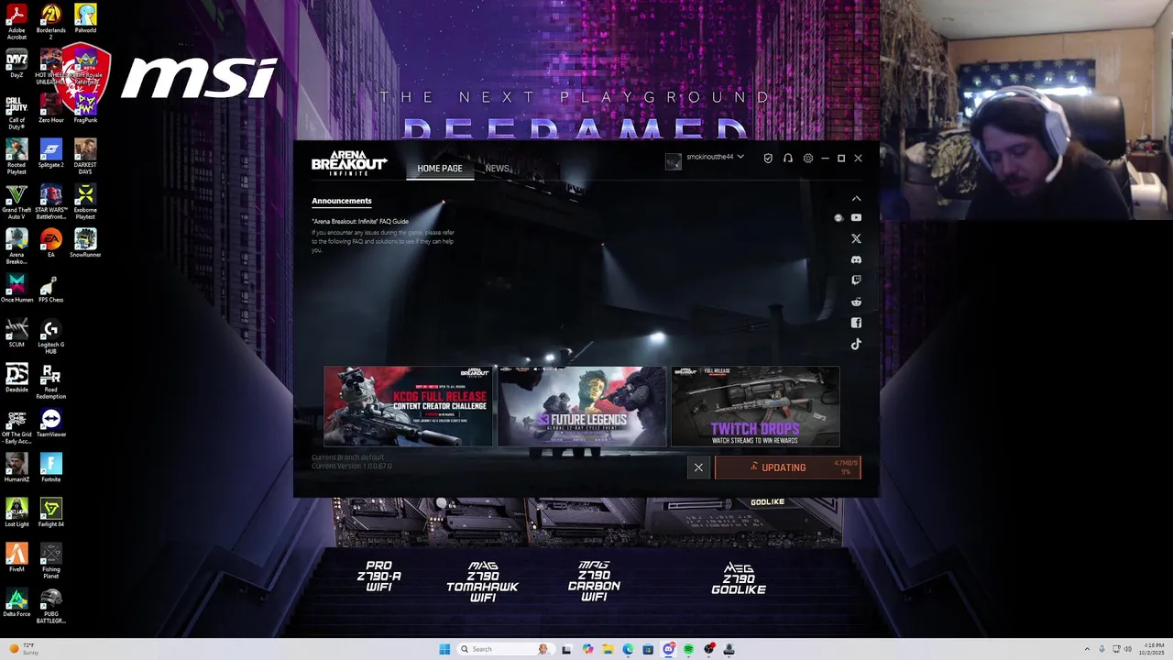This screenshot has width=1173, height=660.
Task: Open the Windows Start menu
Action: (444, 649)
